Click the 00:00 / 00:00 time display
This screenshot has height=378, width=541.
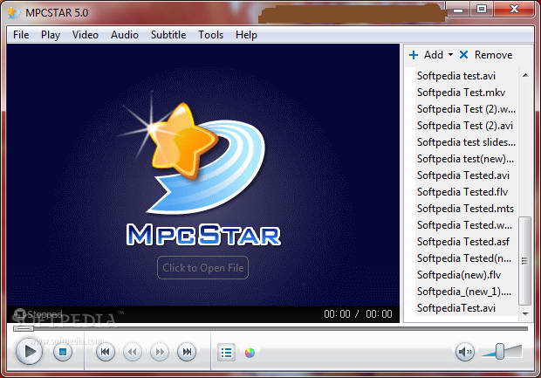[358, 313]
